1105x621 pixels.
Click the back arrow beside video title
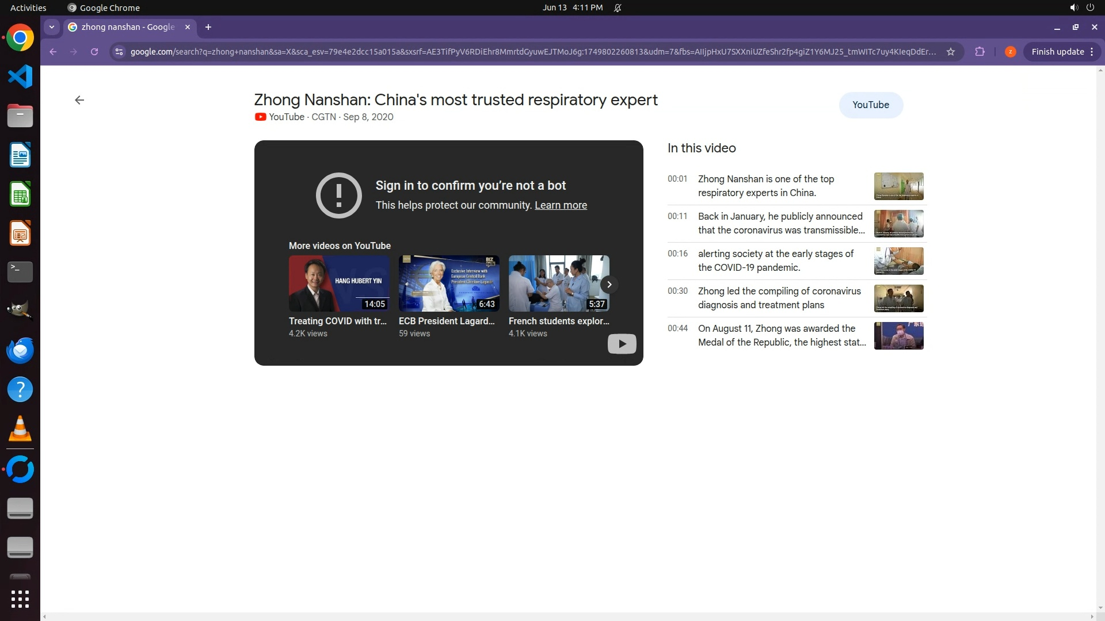point(79,100)
